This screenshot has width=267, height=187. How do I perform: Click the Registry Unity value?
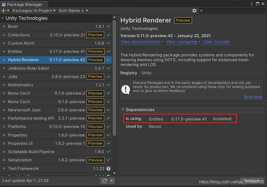(x=146, y=73)
